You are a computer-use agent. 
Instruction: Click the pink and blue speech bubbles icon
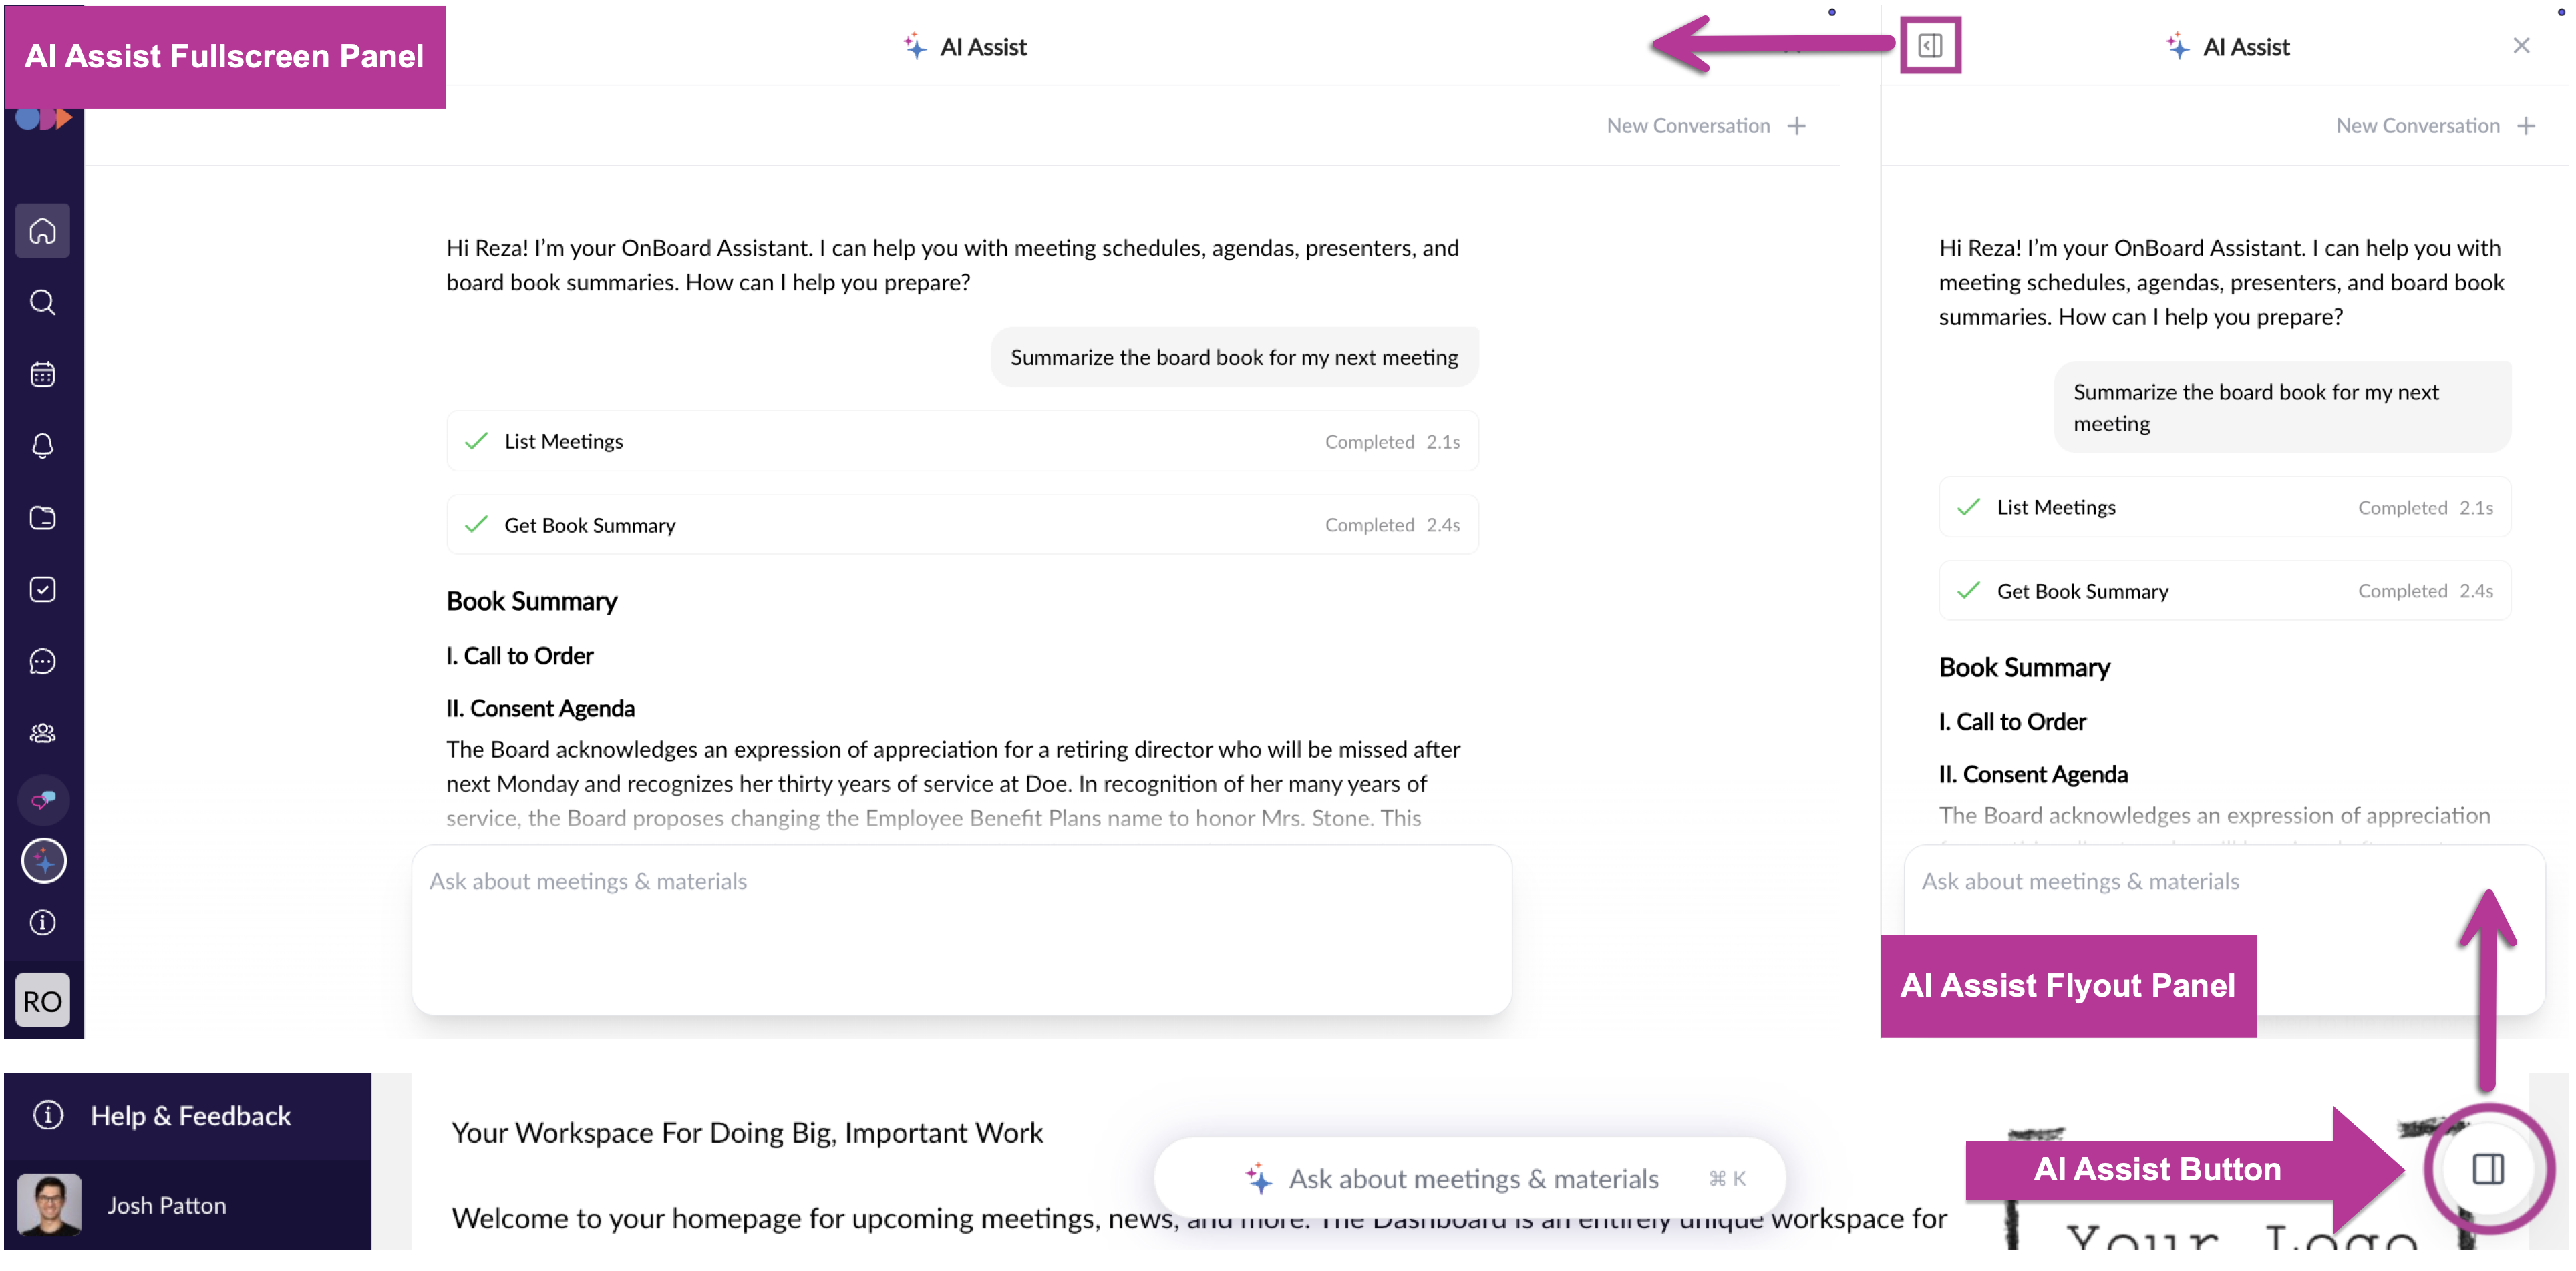43,799
